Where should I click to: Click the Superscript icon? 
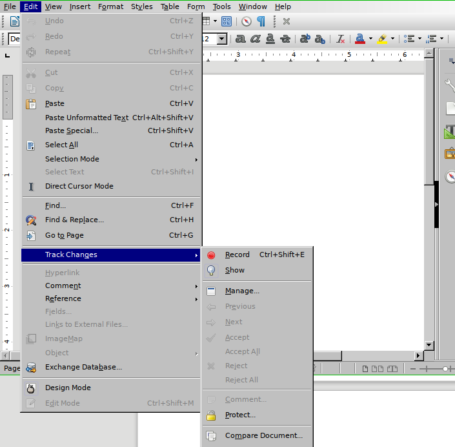(x=305, y=39)
